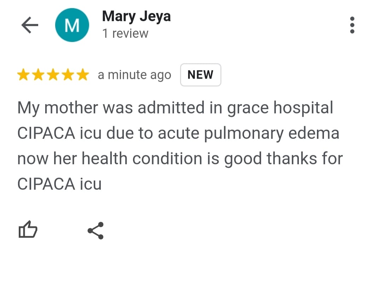This screenshot has height=300, width=382.
Task: Click the "grace hospital" words in review
Action: pyautogui.click(x=280, y=108)
